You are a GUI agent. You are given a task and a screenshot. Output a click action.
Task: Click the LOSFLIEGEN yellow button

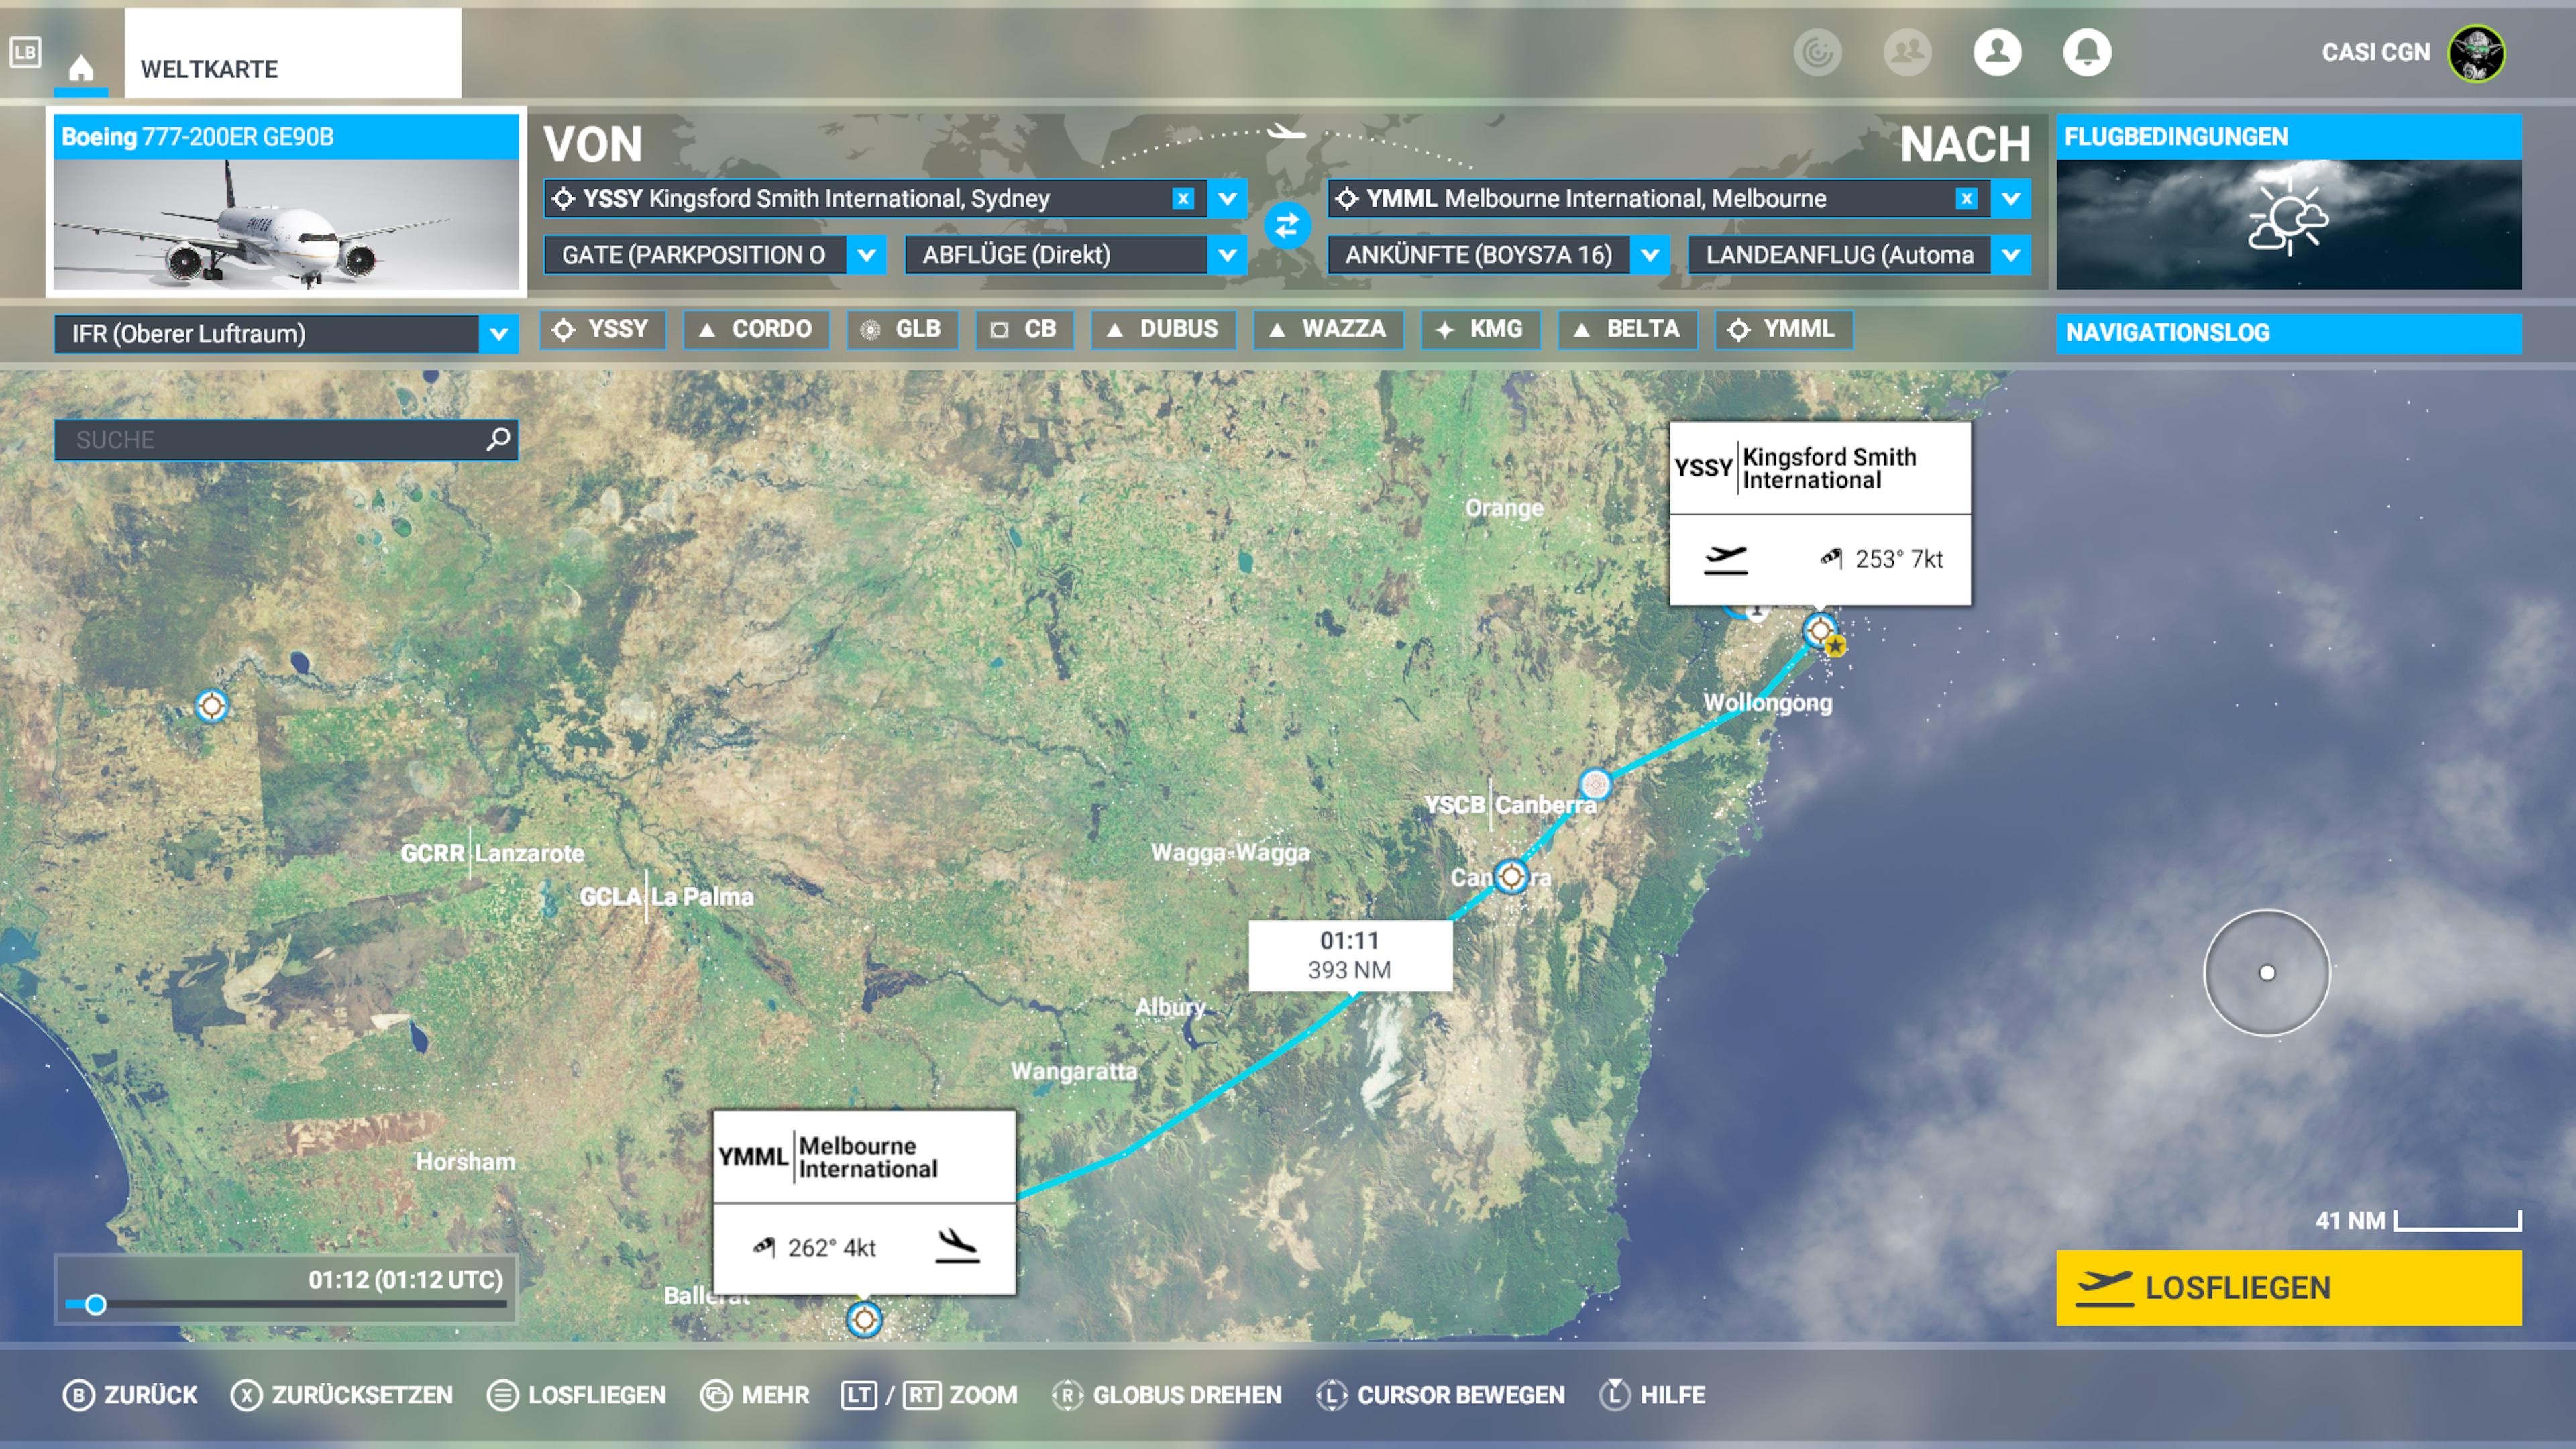[x=2288, y=1287]
